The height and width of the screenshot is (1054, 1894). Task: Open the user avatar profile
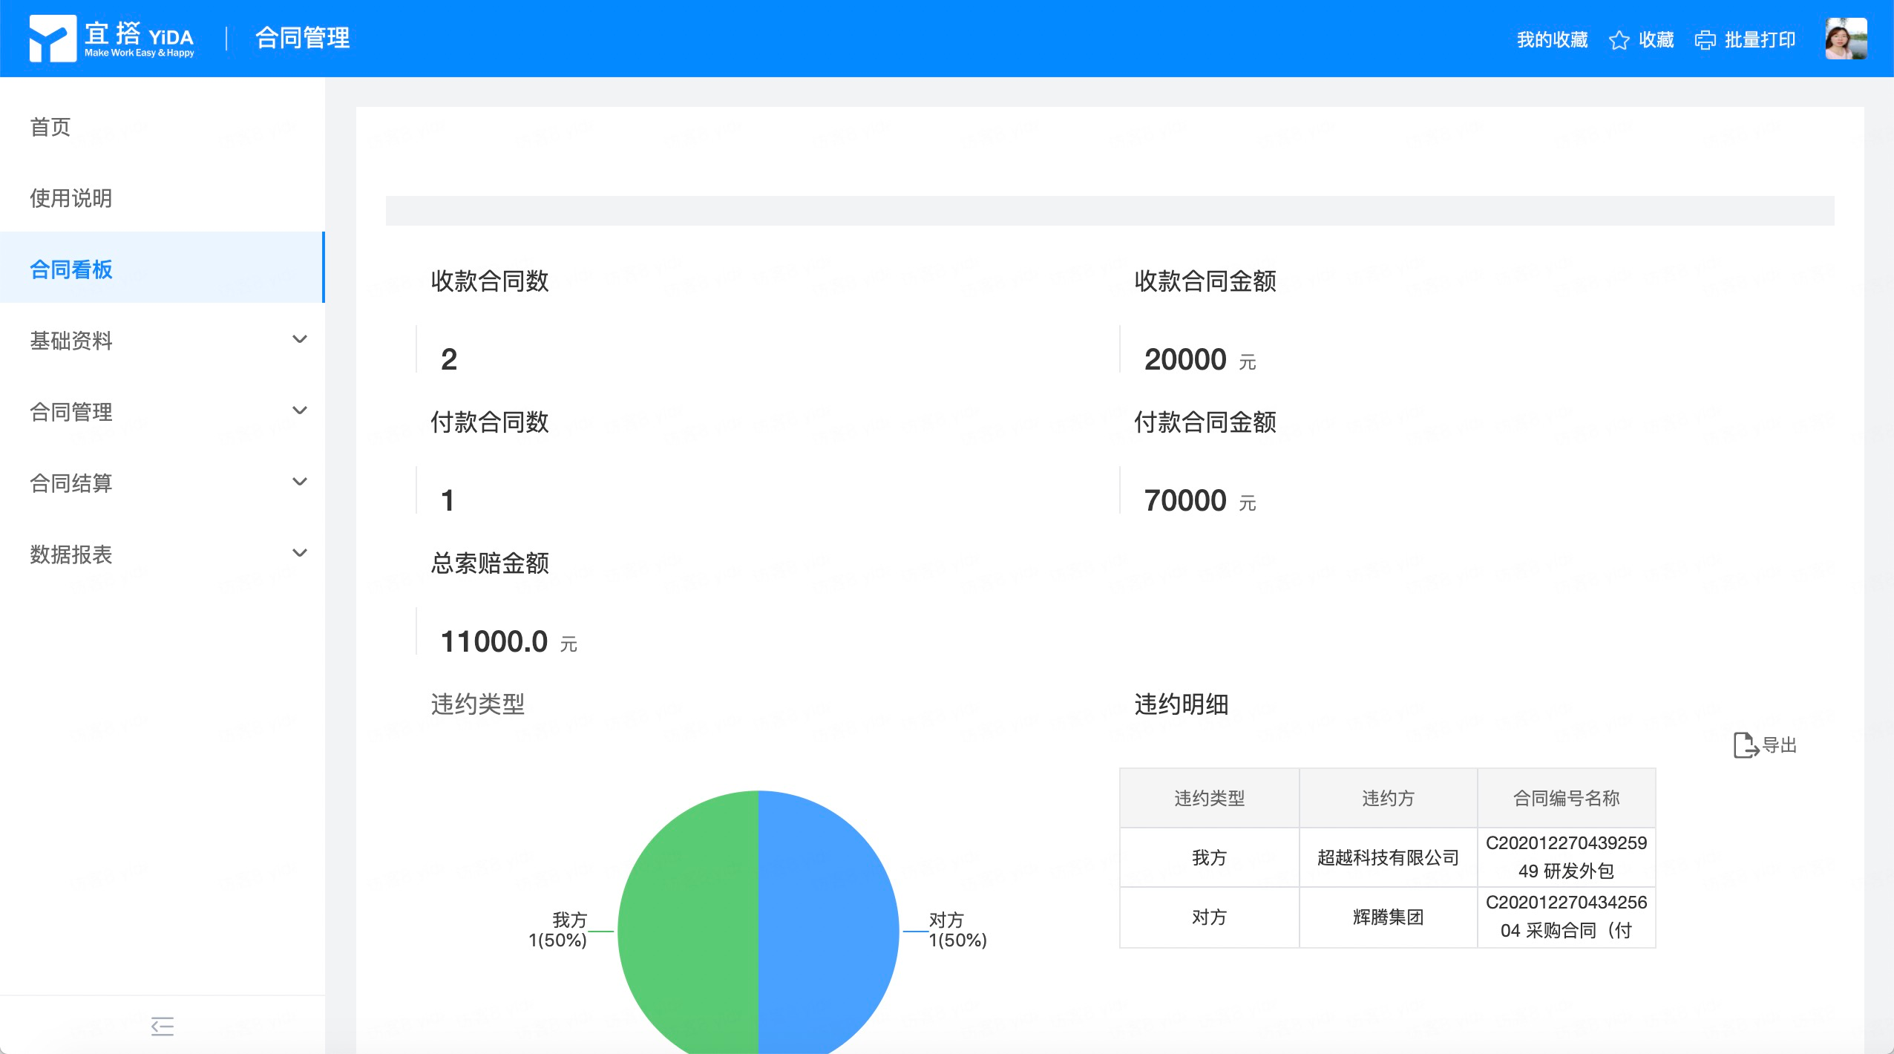coord(1845,39)
